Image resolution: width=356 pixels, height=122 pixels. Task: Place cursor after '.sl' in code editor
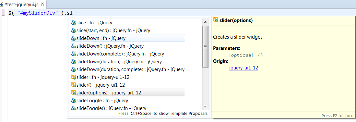pos(73,13)
